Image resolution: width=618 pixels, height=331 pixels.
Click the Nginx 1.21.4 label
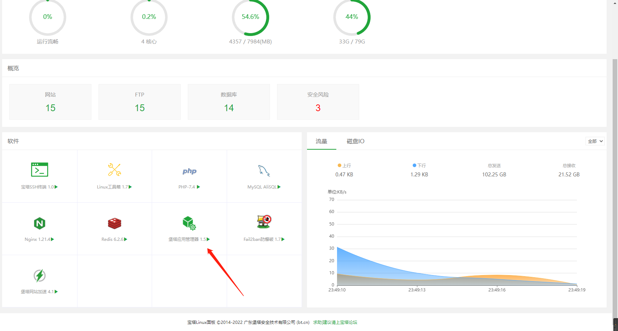[x=37, y=239]
